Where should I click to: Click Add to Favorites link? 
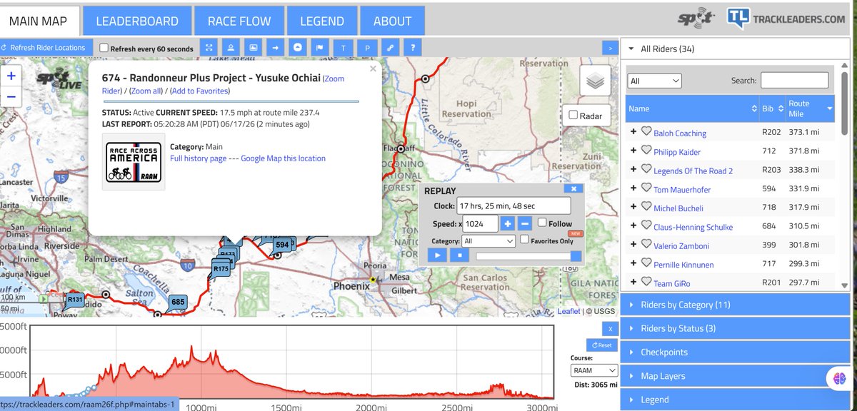click(x=199, y=91)
